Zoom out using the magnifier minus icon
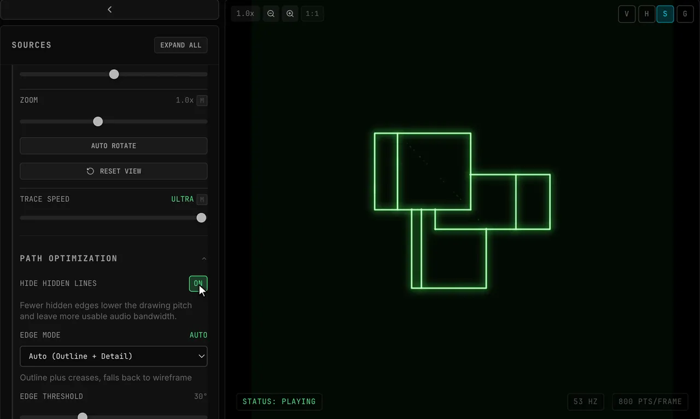 (x=271, y=14)
